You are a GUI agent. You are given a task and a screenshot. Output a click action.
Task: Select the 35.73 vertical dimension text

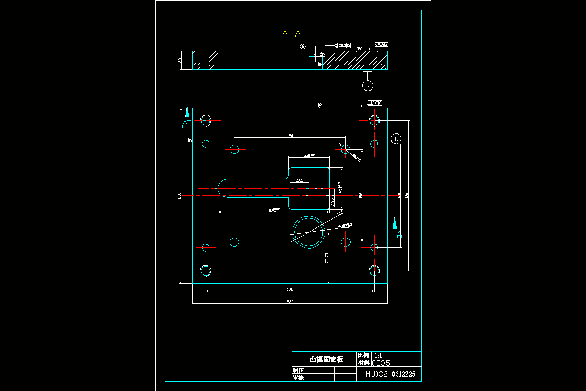327,258
